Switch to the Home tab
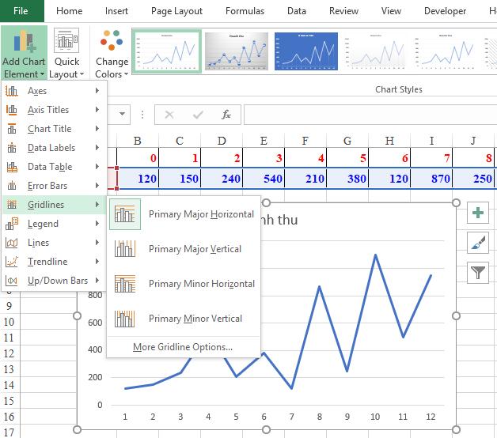This screenshot has height=438, width=497. pos(69,11)
